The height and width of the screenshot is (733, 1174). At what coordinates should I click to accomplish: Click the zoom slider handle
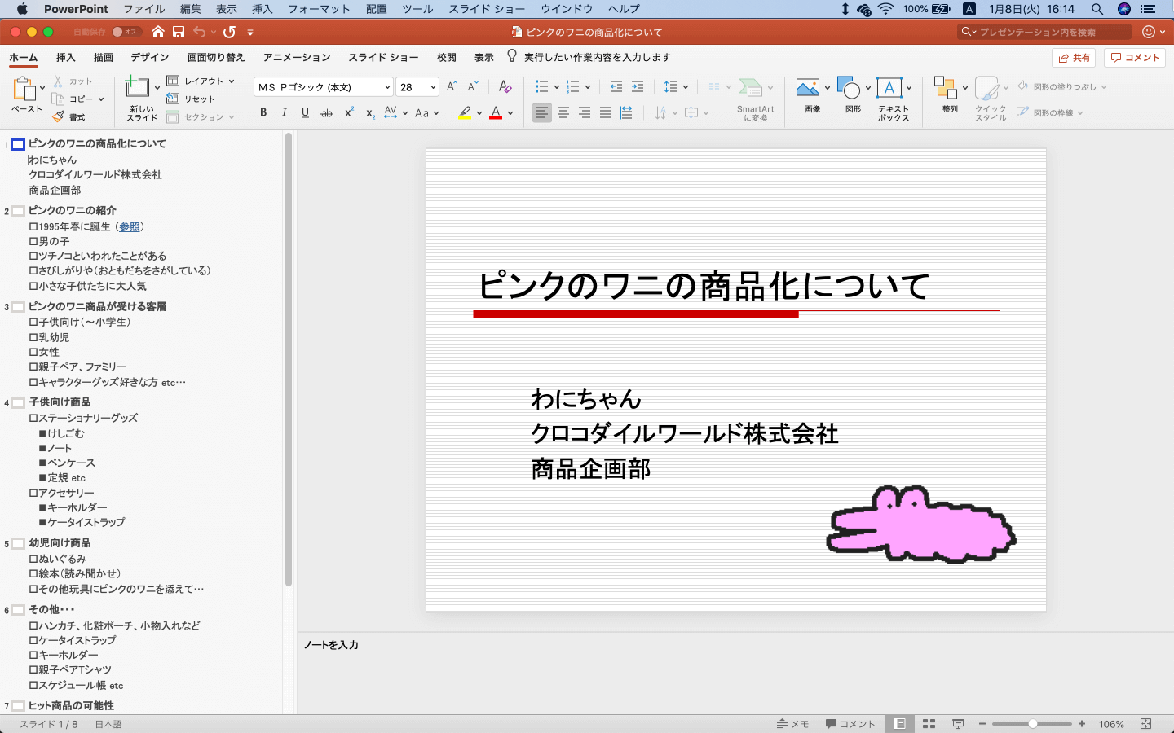tap(1032, 724)
